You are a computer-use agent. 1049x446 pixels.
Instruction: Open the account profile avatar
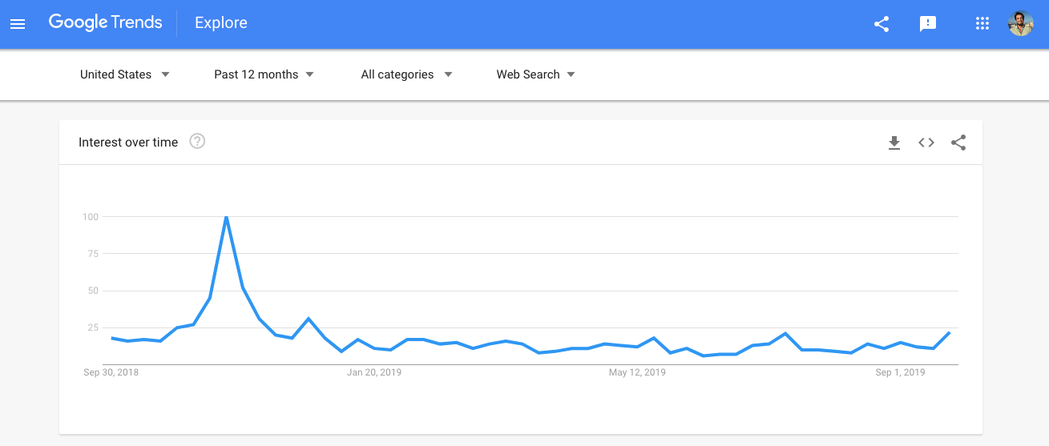[1021, 23]
